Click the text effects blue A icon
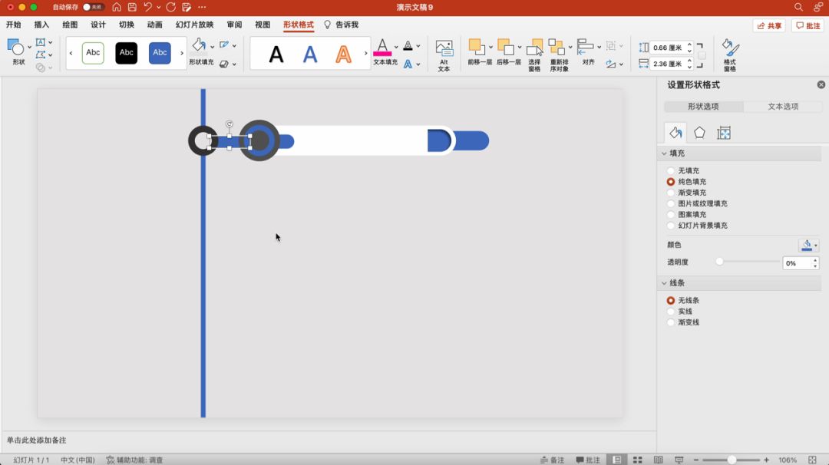This screenshot has height=465, width=829. [408, 64]
